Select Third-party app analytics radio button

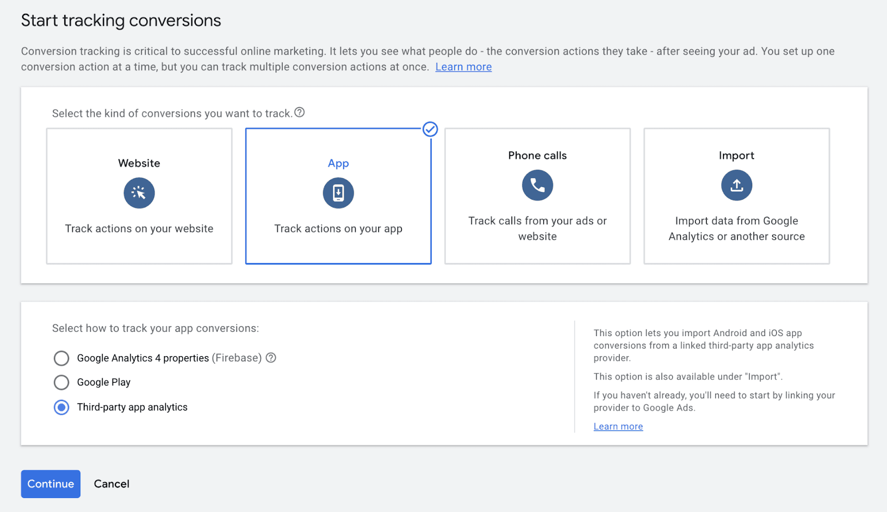pyautogui.click(x=62, y=407)
